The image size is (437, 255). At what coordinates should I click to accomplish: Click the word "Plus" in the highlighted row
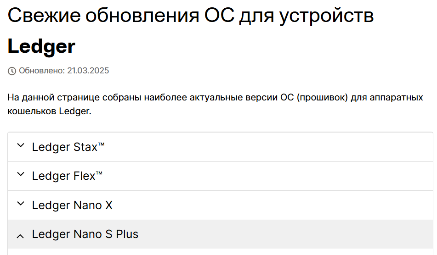pyautogui.click(x=127, y=234)
